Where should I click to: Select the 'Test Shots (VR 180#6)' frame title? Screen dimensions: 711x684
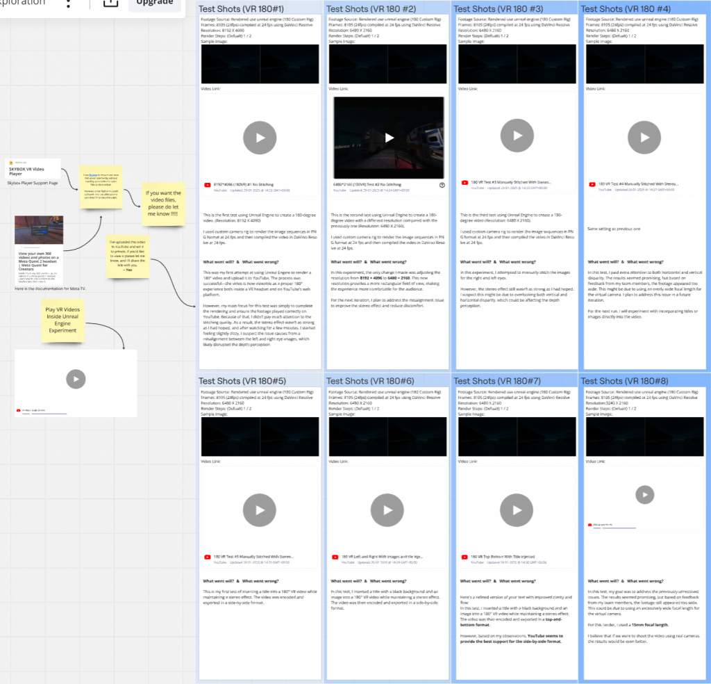point(370,381)
